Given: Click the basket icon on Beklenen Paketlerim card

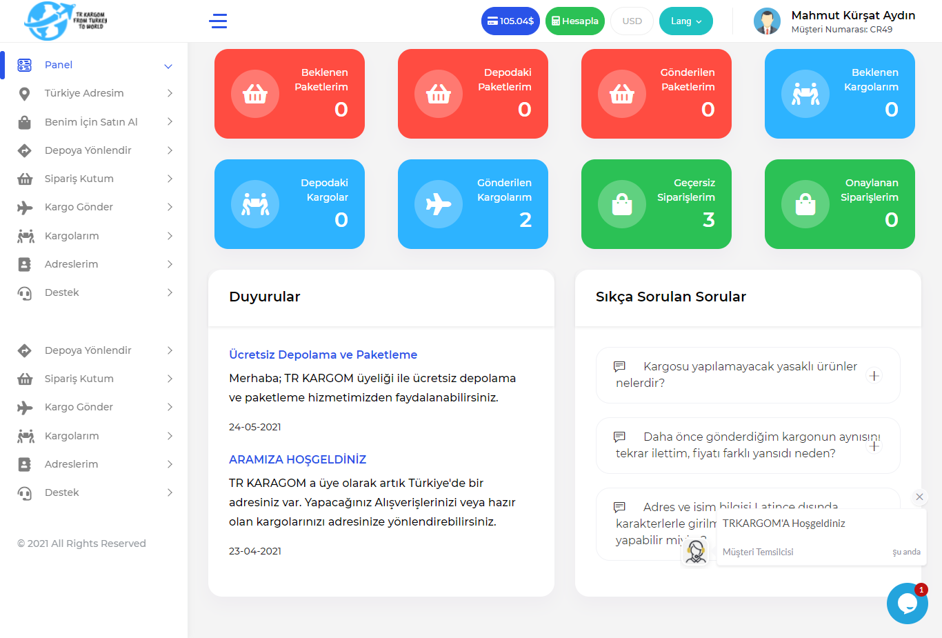Looking at the screenshot, I should [255, 94].
